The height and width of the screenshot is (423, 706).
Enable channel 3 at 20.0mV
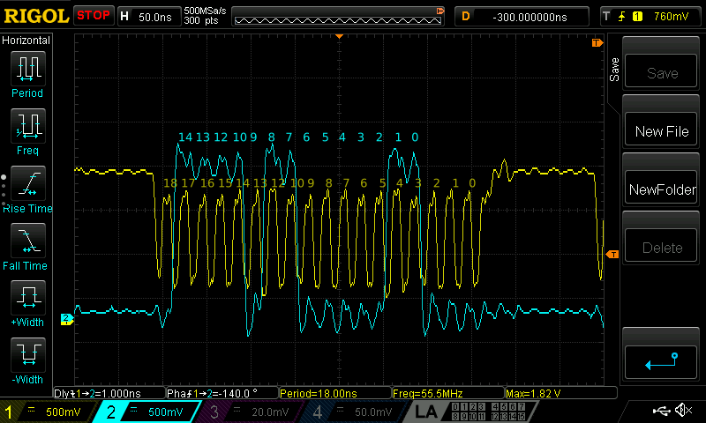(x=253, y=412)
